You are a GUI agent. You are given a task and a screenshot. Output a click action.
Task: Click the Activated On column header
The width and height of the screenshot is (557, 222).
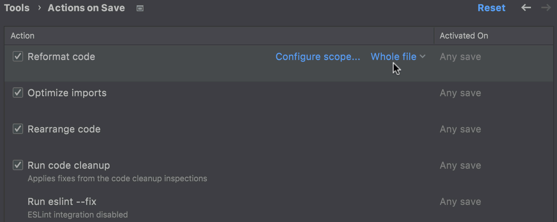[x=464, y=36]
